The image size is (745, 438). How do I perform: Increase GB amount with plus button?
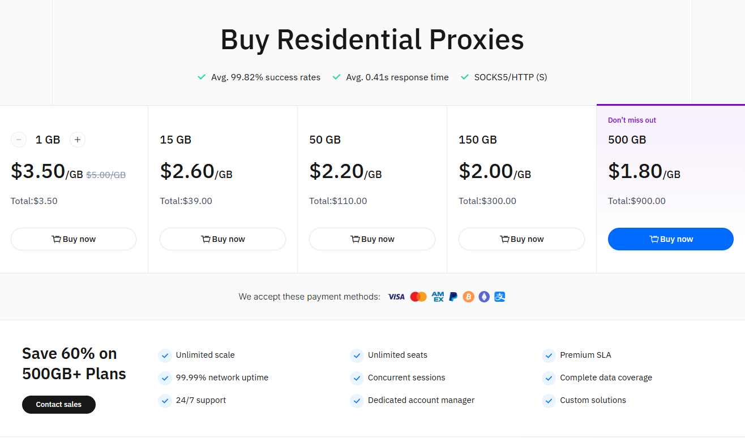(78, 140)
